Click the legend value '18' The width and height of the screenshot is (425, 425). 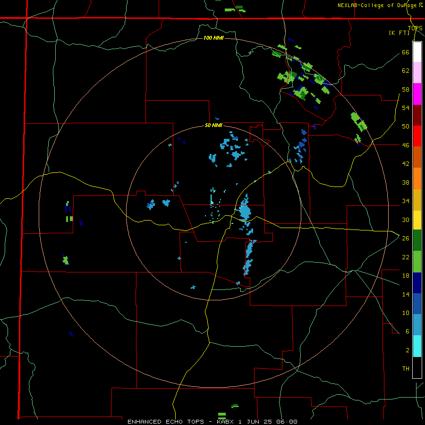[406, 276]
